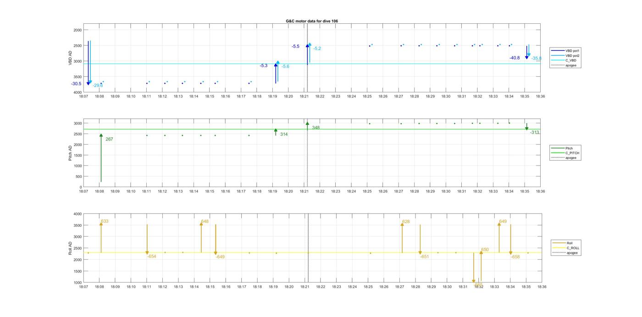Click the "Pitch AD" y-axis label
The height and width of the screenshot is (317, 642).
pos(71,153)
